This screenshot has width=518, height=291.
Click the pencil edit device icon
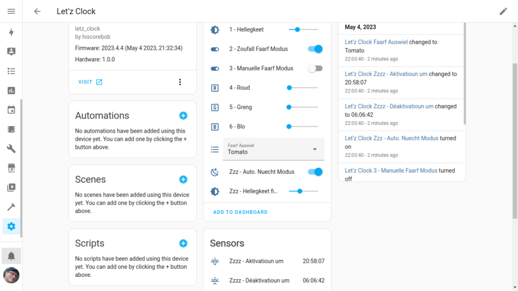pyautogui.click(x=503, y=11)
